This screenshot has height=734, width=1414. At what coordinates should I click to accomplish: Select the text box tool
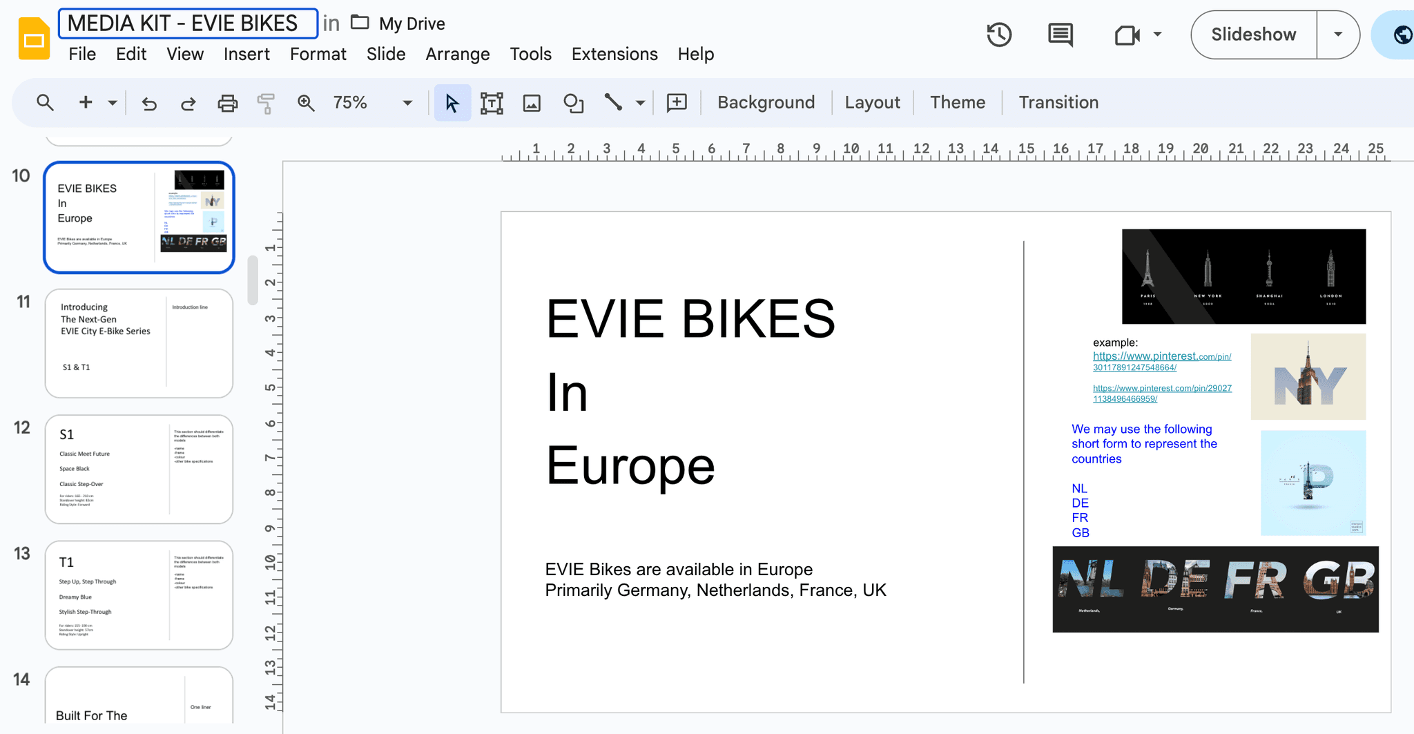492,103
